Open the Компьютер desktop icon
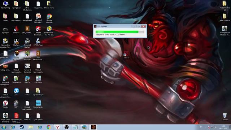The width and height of the screenshot is (231, 130). (5, 5)
